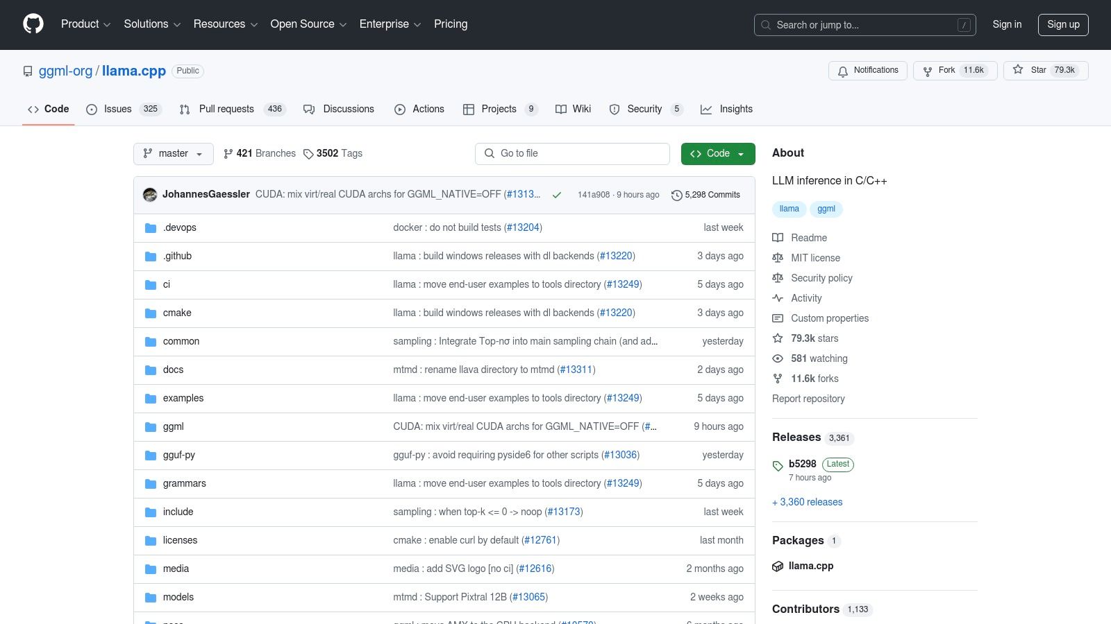Click the package cube icon beside llama.cpp

(x=778, y=566)
